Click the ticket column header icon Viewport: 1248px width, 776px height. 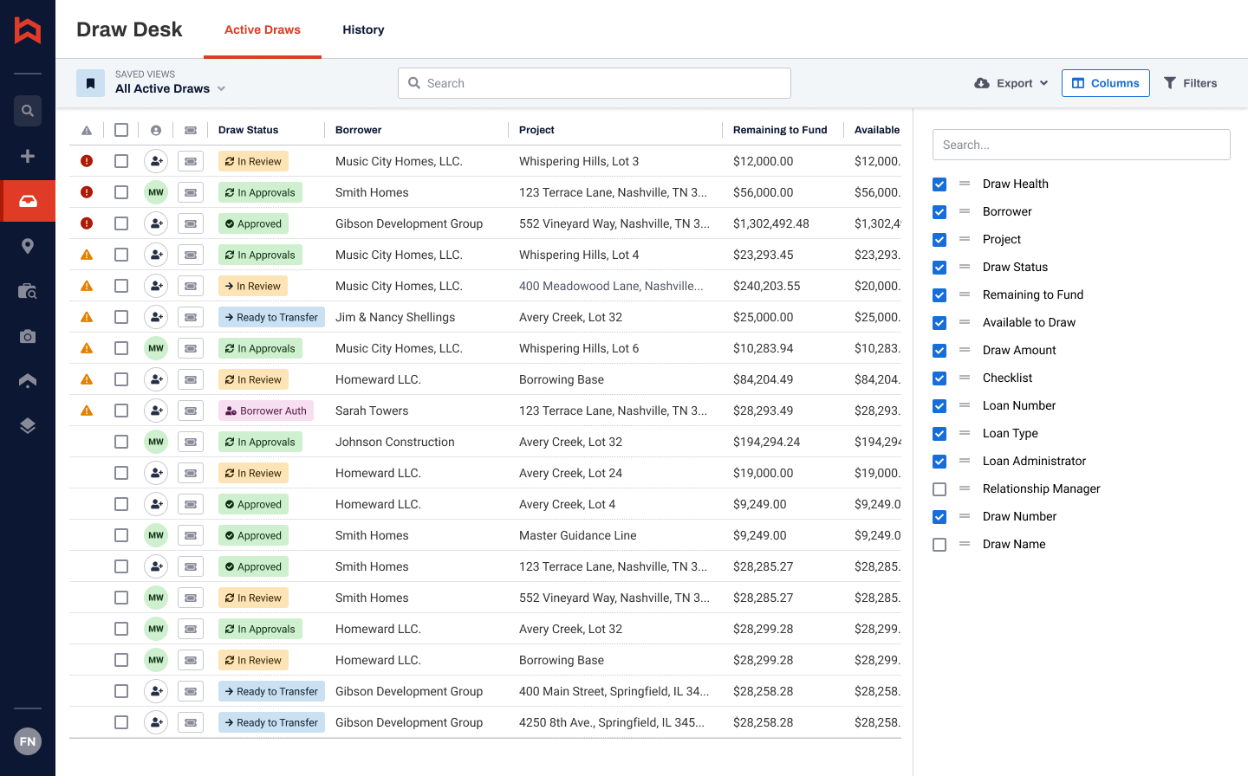[x=191, y=130]
